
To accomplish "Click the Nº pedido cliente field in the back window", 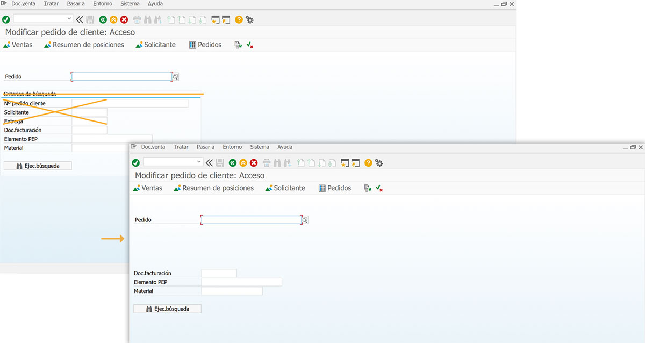I will pos(130,103).
